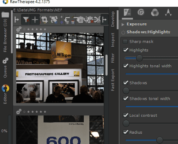Enable the Sharp mask checkbox

(x=125, y=42)
